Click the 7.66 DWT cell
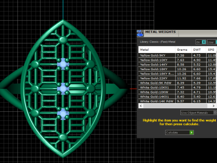Image resolution: width=217 pixels, height=163 pixels. [199, 78]
